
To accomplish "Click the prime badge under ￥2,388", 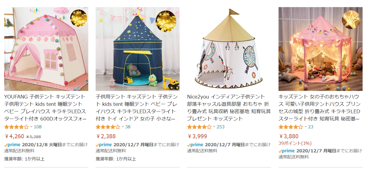I will coord(104,144).
